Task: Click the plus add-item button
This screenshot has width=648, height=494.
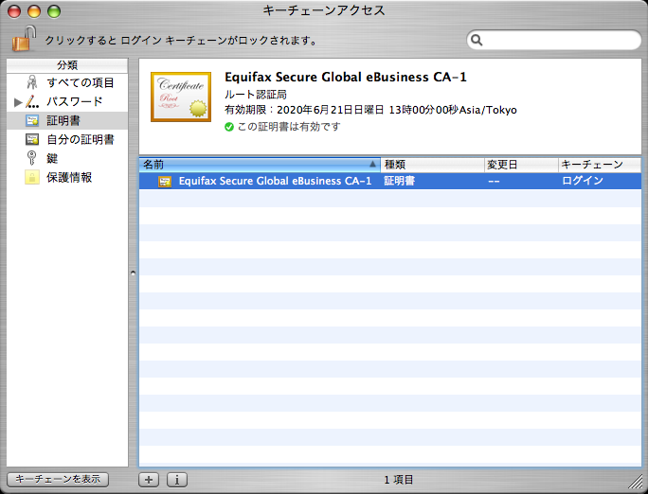Action: point(149,480)
